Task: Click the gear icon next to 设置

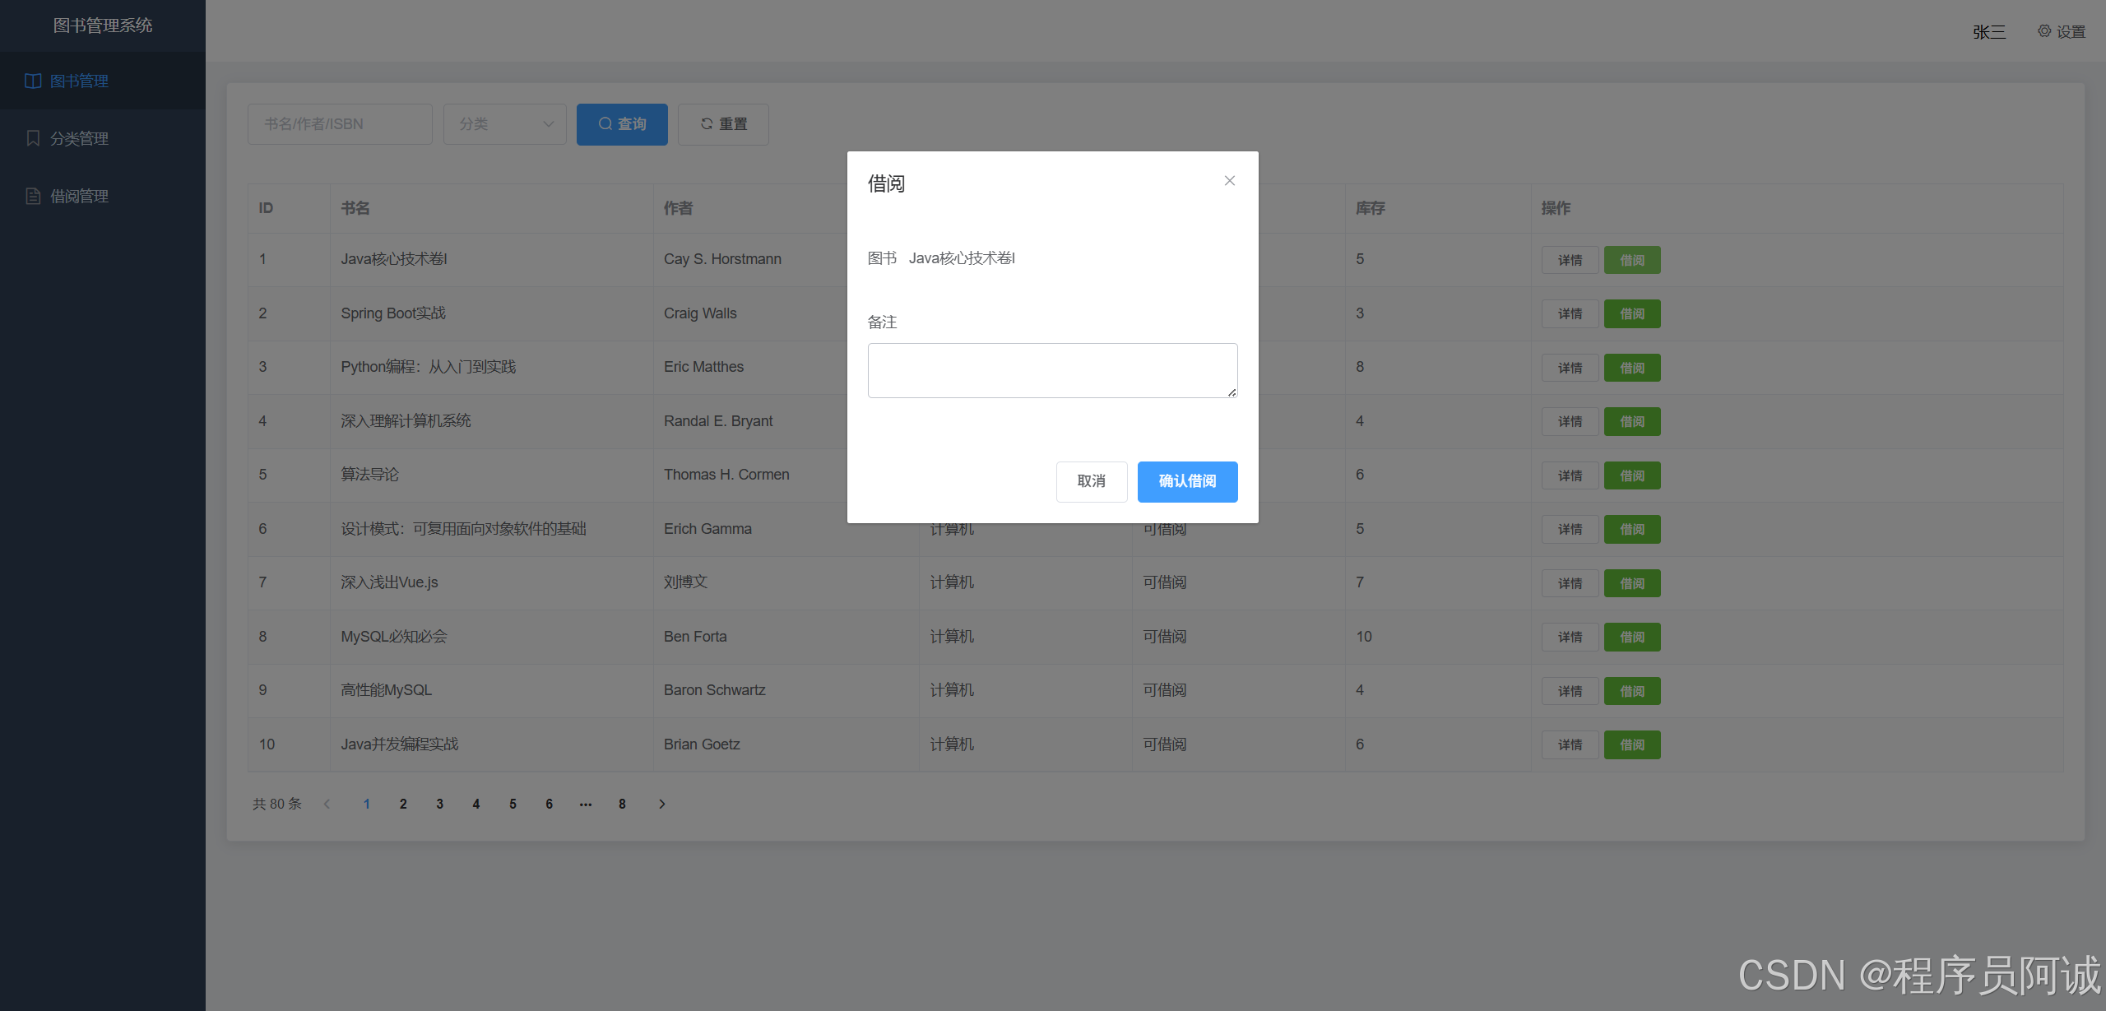Action: [x=2043, y=31]
